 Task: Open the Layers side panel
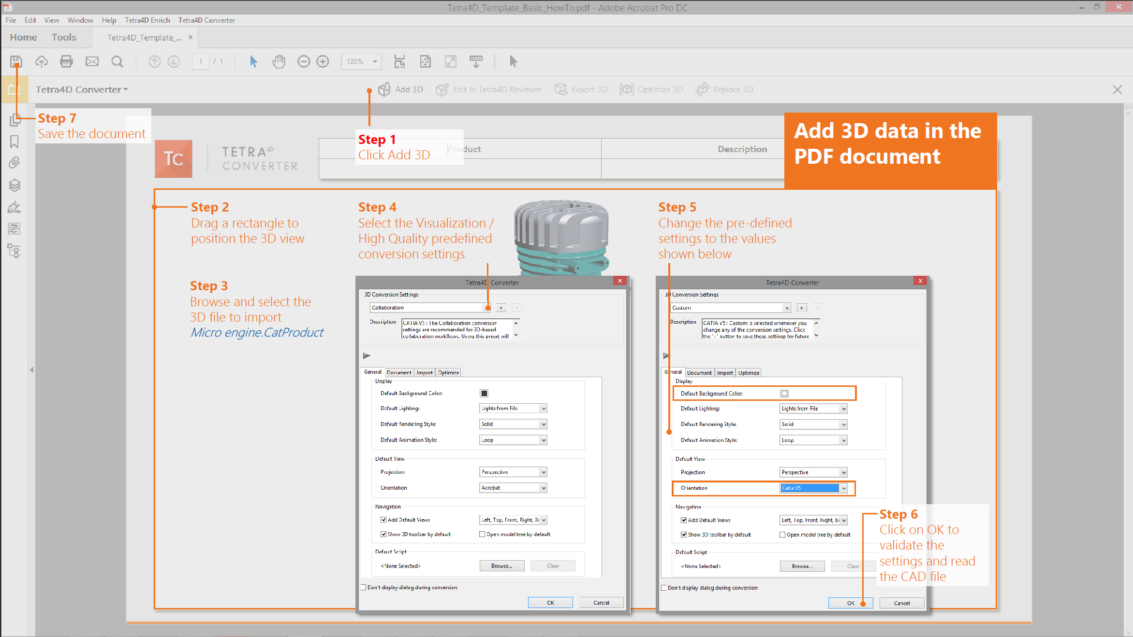(15, 185)
